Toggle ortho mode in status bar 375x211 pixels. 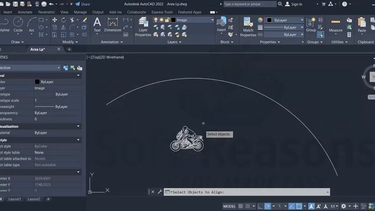pos(260,206)
